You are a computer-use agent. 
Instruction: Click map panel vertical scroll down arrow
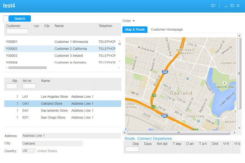(239, 128)
